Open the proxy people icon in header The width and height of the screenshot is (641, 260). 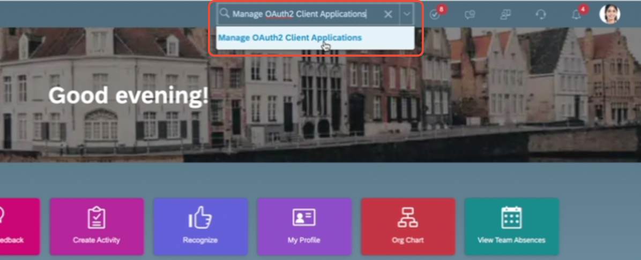(505, 14)
